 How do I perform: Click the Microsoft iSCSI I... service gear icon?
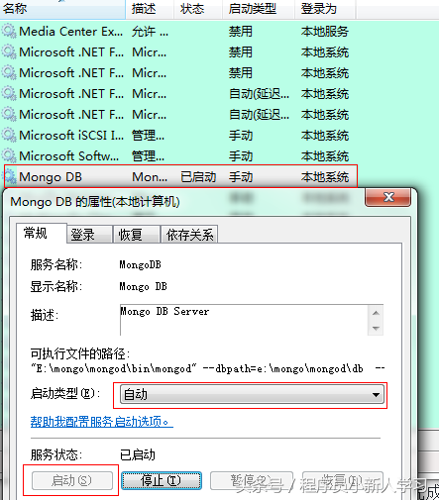(x=9, y=136)
